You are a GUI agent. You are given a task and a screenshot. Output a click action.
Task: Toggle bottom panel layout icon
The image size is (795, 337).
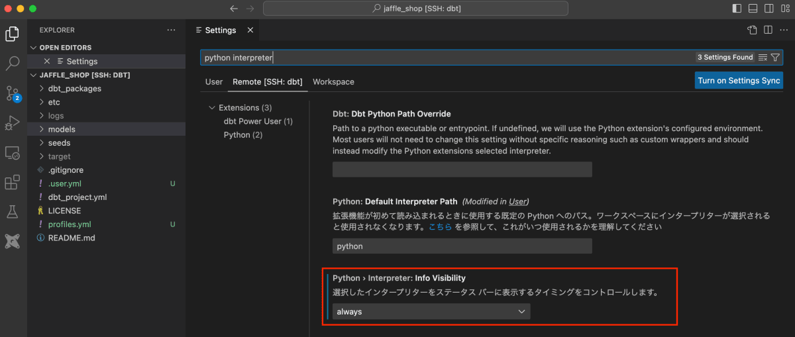753,9
